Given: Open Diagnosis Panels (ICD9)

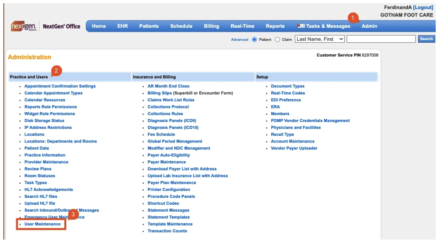Looking at the screenshot, I should point(172,121).
